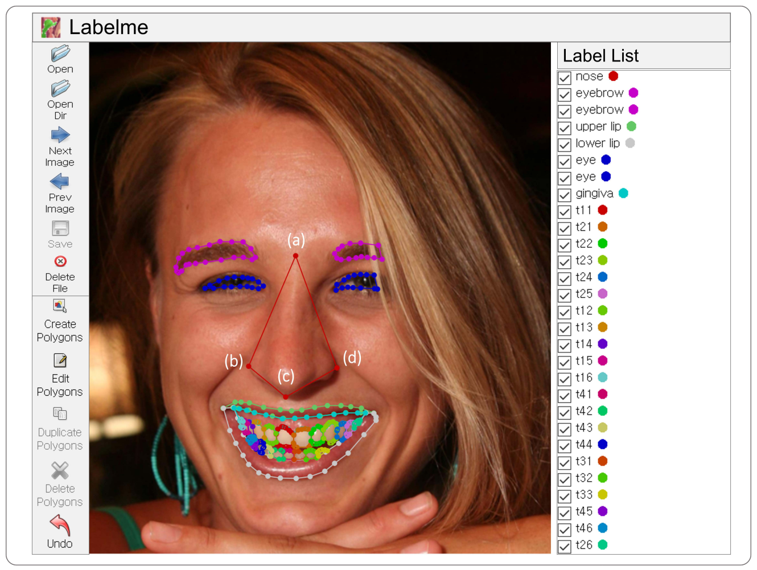The width and height of the screenshot is (757, 570).
Task: Uncheck the nose label checkbox
Action: click(565, 77)
